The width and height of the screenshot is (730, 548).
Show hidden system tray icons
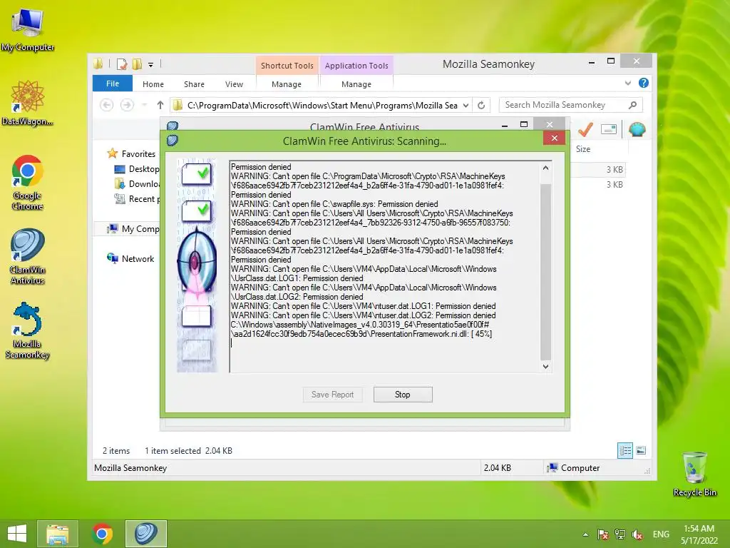[585, 534]
